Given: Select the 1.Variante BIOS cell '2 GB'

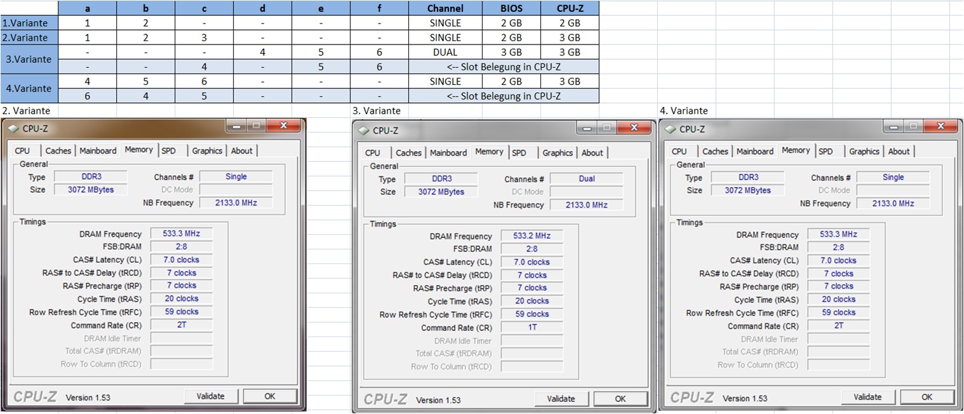Looking at the screenshot, I should coord(511,23).
